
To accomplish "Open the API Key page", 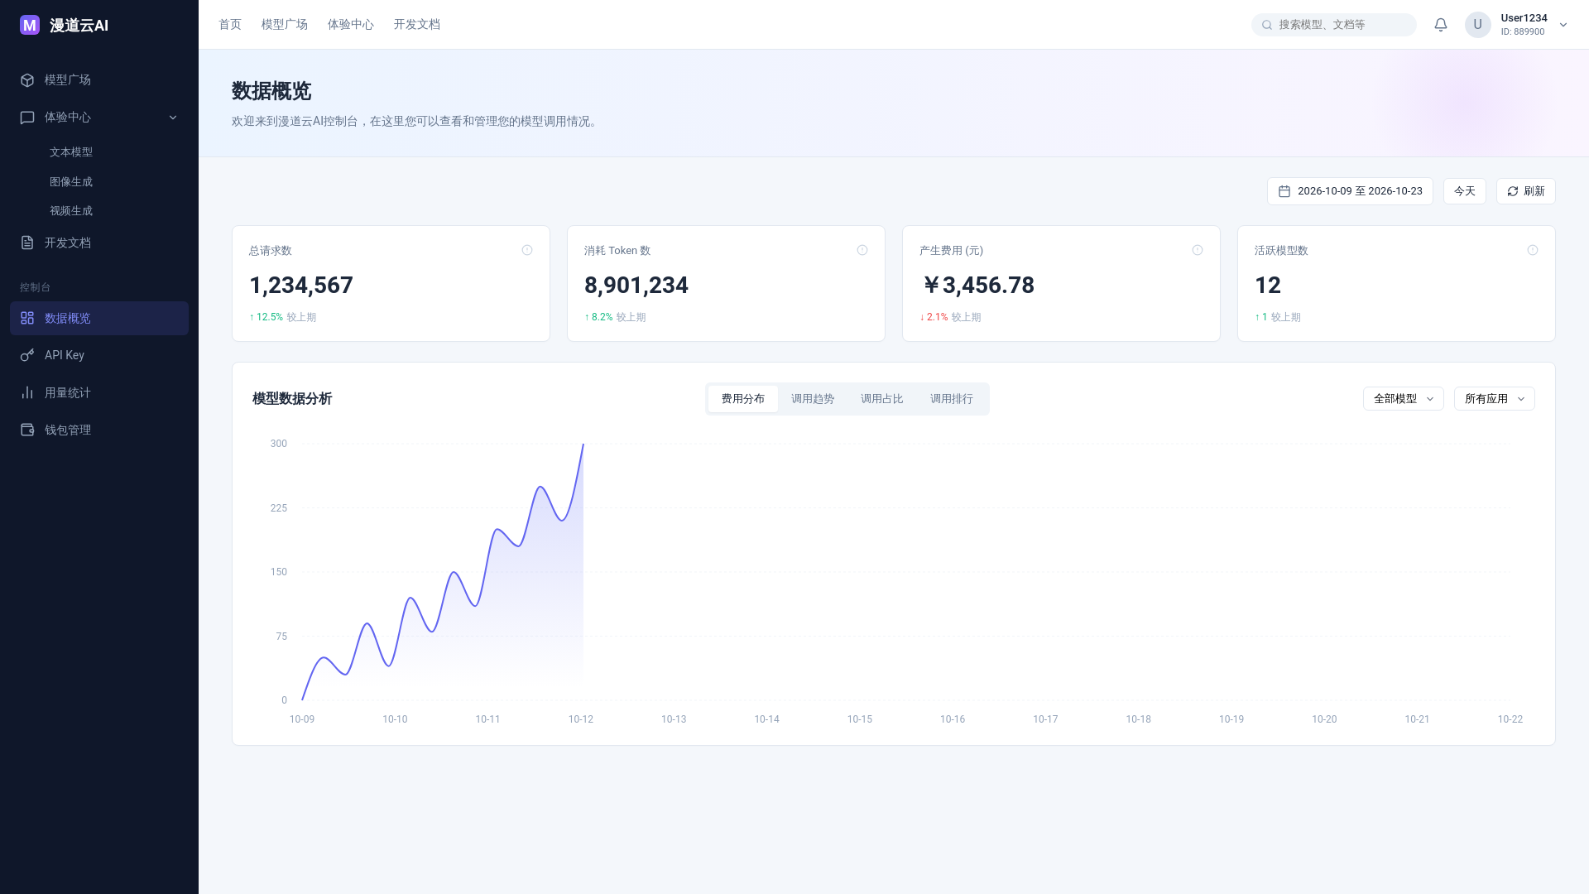I will [99, 355].
